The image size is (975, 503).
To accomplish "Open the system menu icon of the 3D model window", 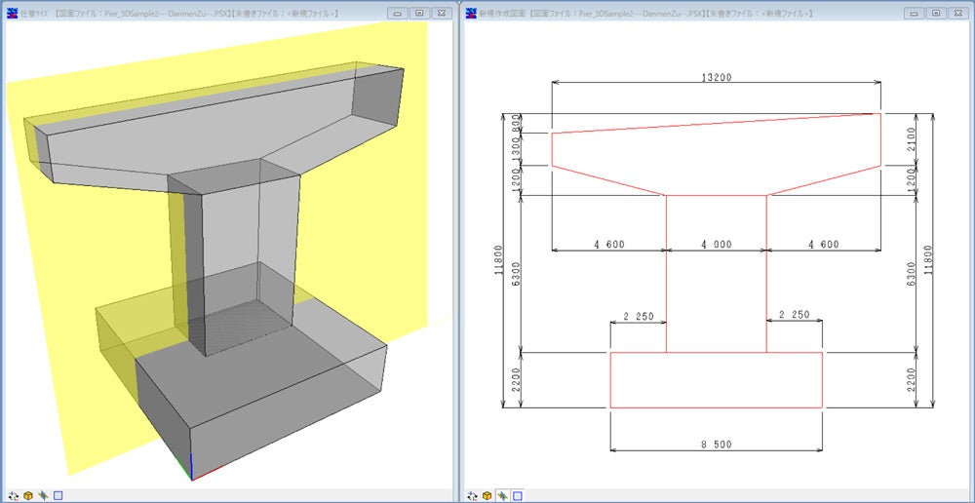I will [x=11, y=14].
